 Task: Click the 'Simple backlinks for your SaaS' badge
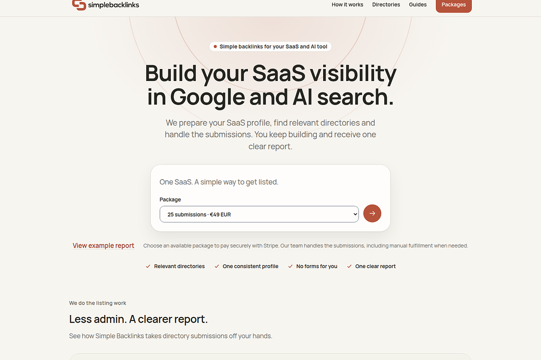tap(270, 46)
